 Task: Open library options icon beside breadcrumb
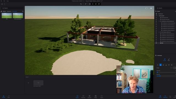point(23,11)
